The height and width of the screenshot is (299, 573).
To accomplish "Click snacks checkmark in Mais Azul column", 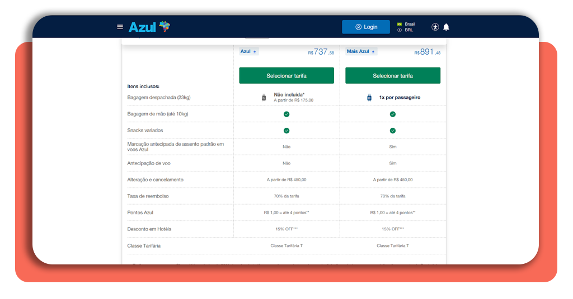I will pos(393,131).
